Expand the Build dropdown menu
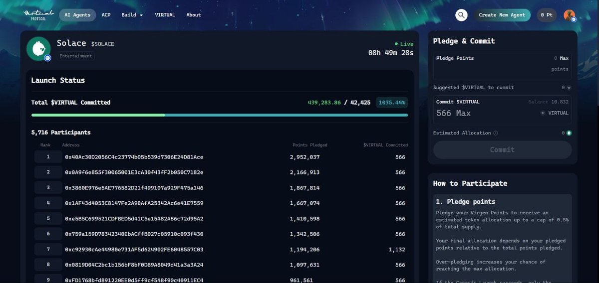599x283 pixels. click(132, 15)
